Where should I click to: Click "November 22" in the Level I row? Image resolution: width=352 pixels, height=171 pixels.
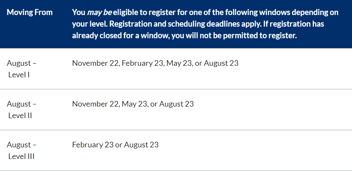95,63
